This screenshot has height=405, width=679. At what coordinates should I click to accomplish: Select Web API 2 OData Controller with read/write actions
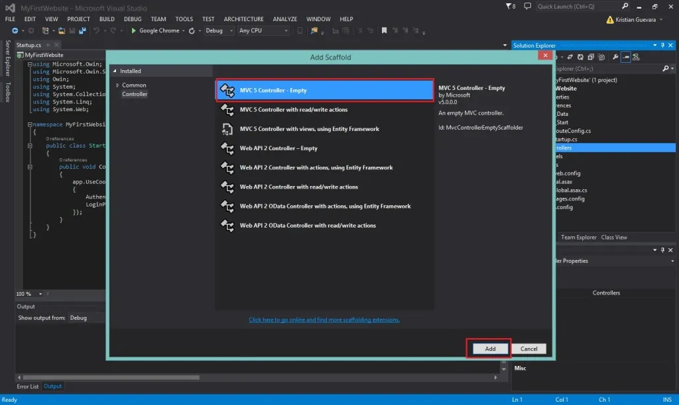tap(325, 226)
